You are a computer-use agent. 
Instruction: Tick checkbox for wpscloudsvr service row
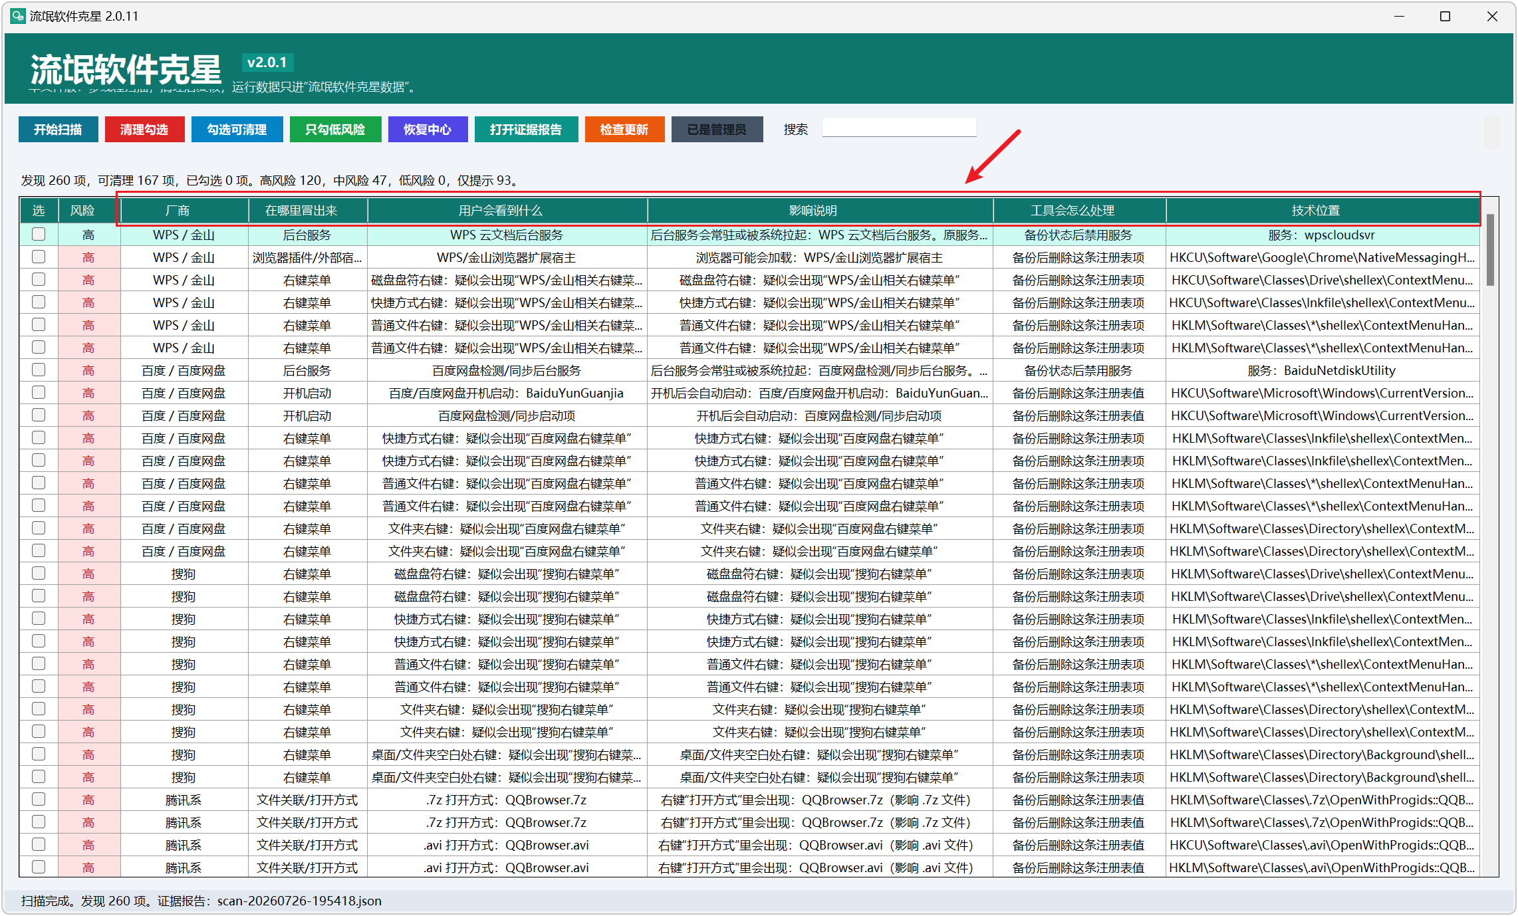click(39, 234)
